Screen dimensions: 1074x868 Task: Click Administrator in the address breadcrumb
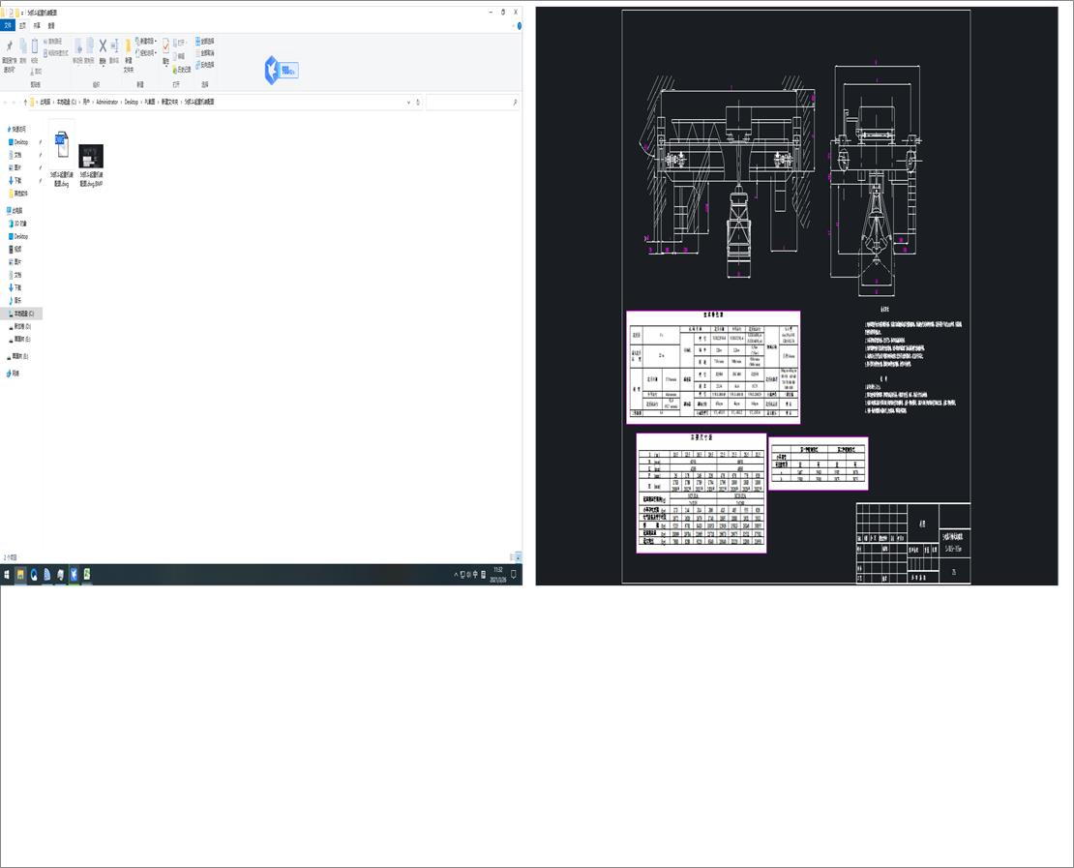coord(106,102)
